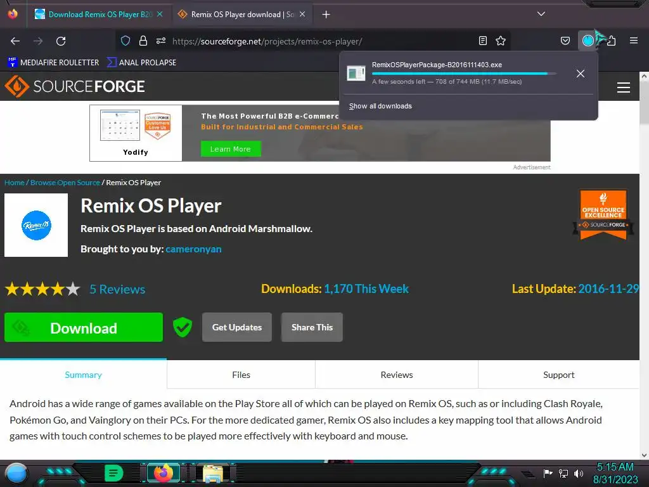Open site permissions icon in address bar
This screenshot has width=649, height=487.
click(161, 41)
